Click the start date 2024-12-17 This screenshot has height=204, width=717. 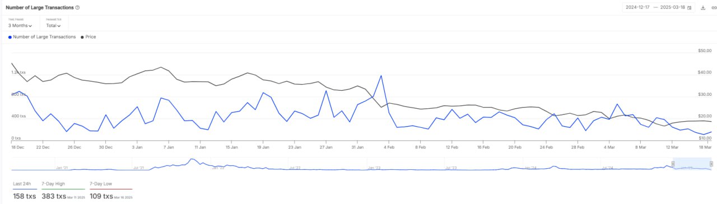[638, 8]
